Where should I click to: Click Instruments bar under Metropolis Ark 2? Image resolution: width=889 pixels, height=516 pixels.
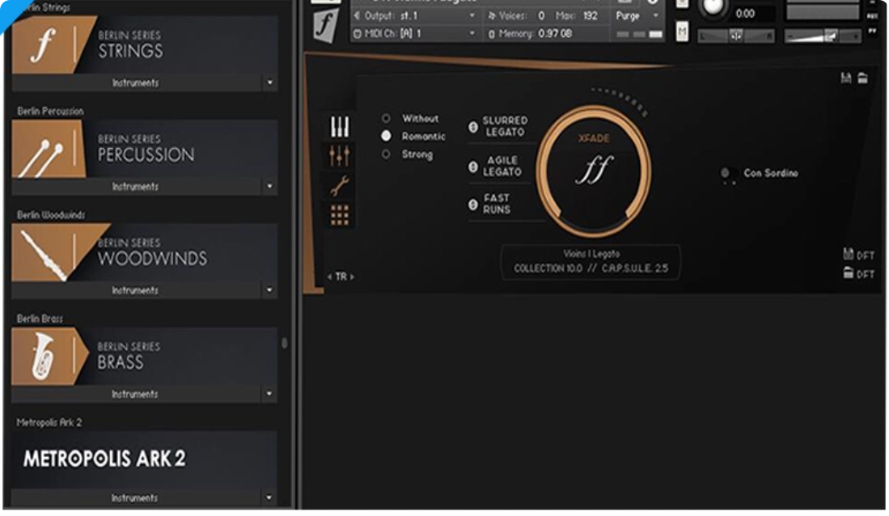138,498
